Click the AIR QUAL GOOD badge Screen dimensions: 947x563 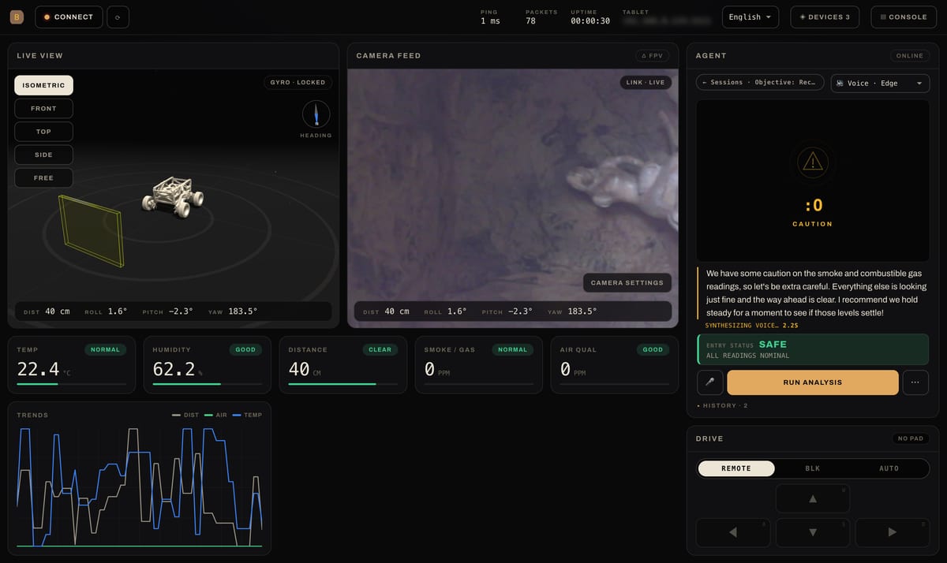click(x=653, y=349)
